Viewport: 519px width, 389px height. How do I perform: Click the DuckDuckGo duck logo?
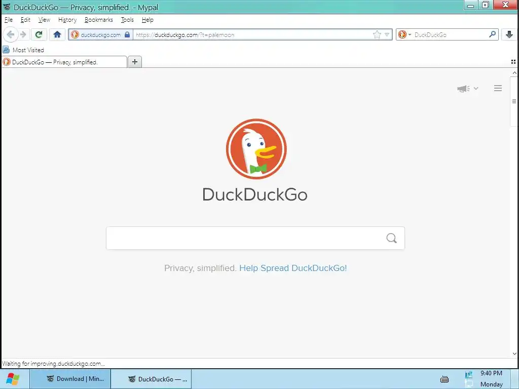click(256, 149)
